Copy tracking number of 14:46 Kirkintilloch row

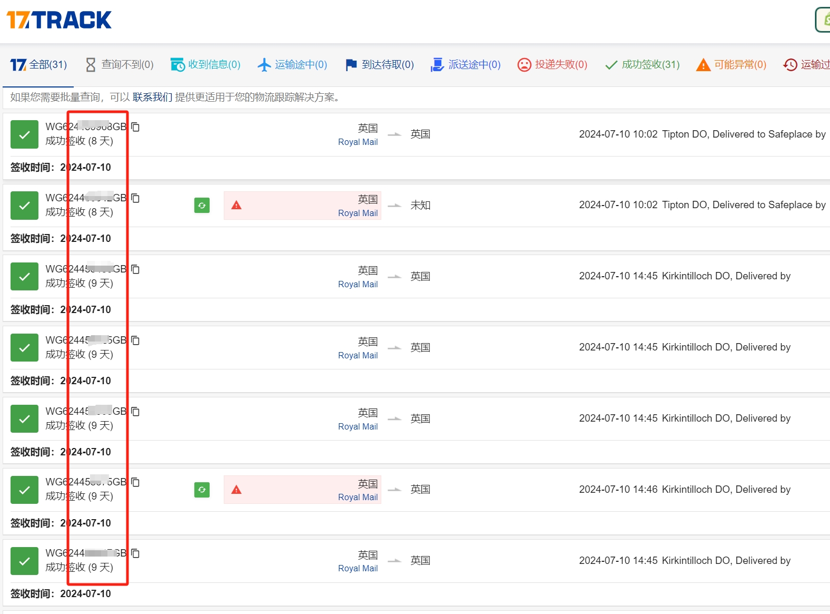(135, 482)
